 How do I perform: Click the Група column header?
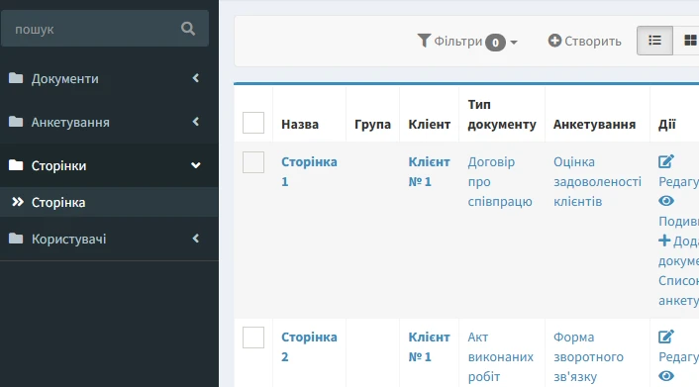coord(372,124)
